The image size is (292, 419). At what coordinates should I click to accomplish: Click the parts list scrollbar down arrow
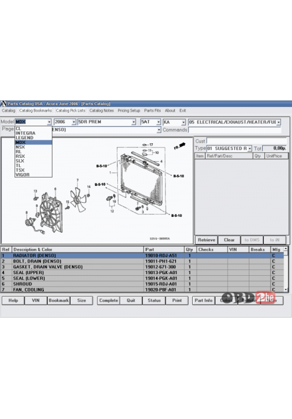(x=286, y=290)
